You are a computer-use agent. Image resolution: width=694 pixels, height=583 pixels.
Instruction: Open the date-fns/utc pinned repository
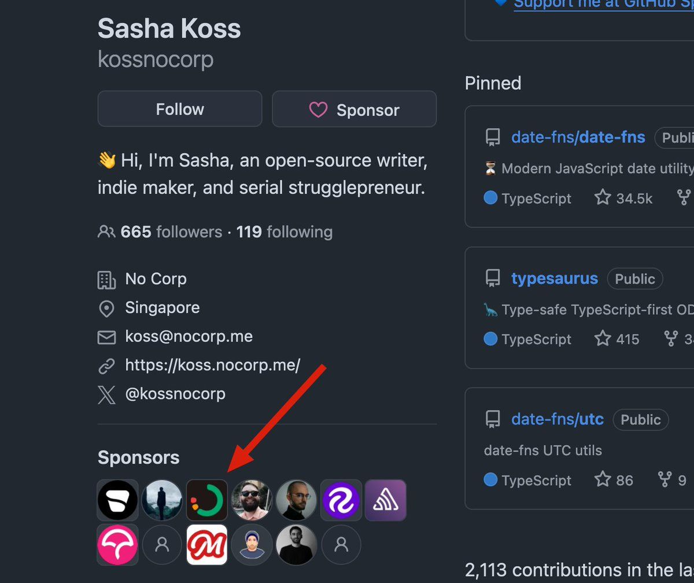tap(557, 419)
